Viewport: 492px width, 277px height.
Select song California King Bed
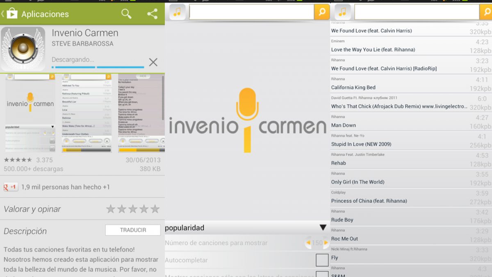(411, 83)
